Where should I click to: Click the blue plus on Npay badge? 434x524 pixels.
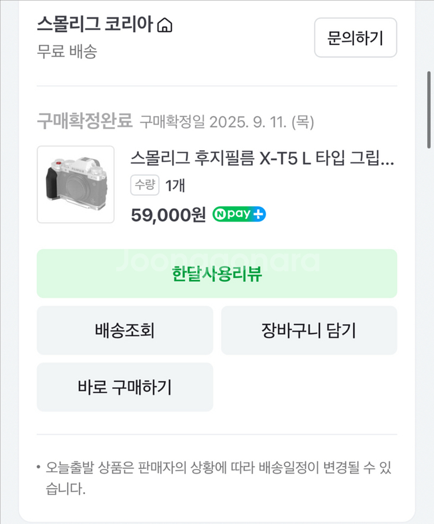click(x=259, y=214)
